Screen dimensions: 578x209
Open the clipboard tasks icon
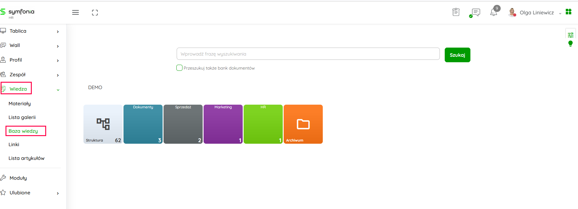(x=456, y=12)
